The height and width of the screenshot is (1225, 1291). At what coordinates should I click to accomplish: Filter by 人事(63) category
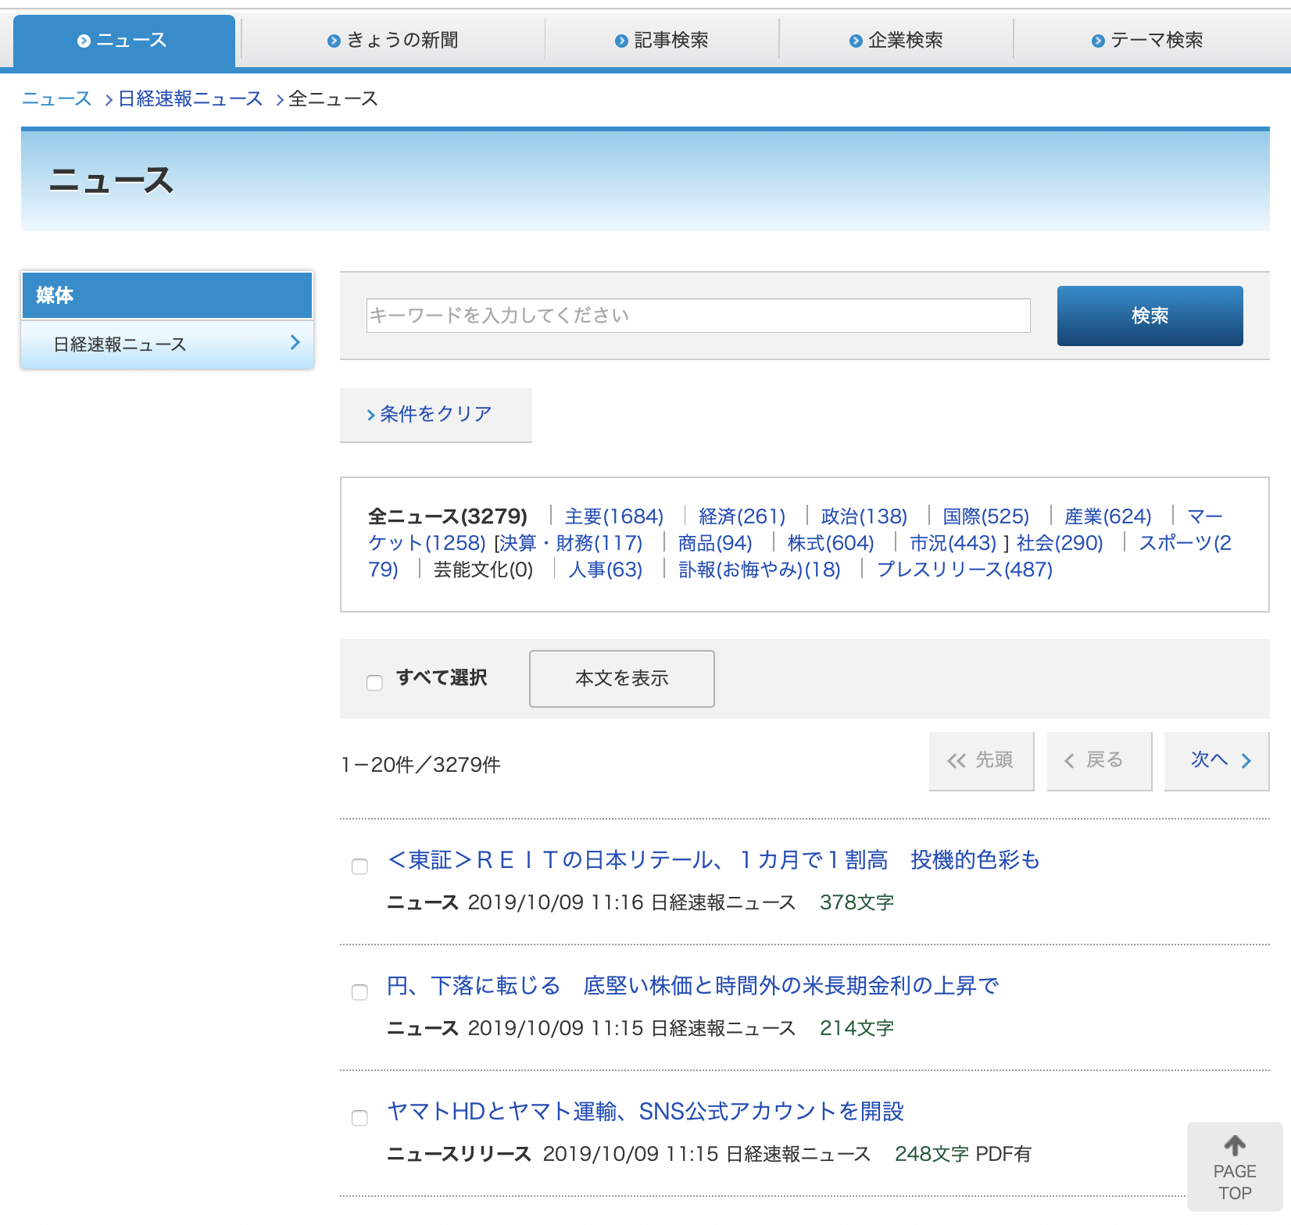(606, 570)
